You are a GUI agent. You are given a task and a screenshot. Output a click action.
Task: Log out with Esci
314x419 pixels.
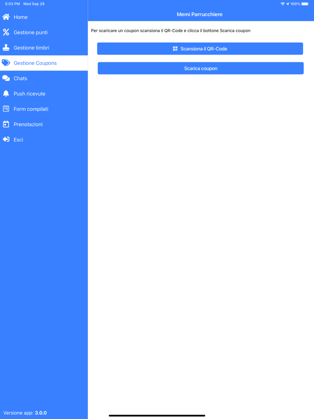click(x=44, y=140)
